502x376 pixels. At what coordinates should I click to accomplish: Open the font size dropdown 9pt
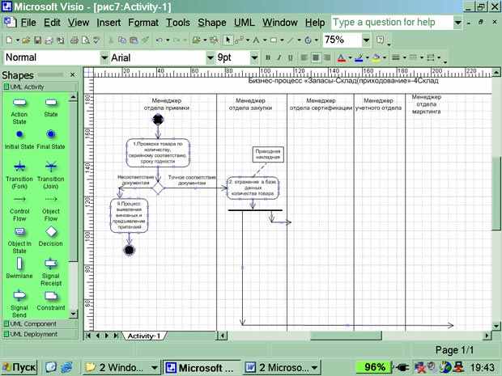[x=254, y=58]
